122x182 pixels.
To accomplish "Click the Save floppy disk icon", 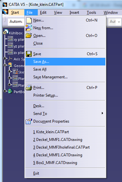I will [29, 54].
